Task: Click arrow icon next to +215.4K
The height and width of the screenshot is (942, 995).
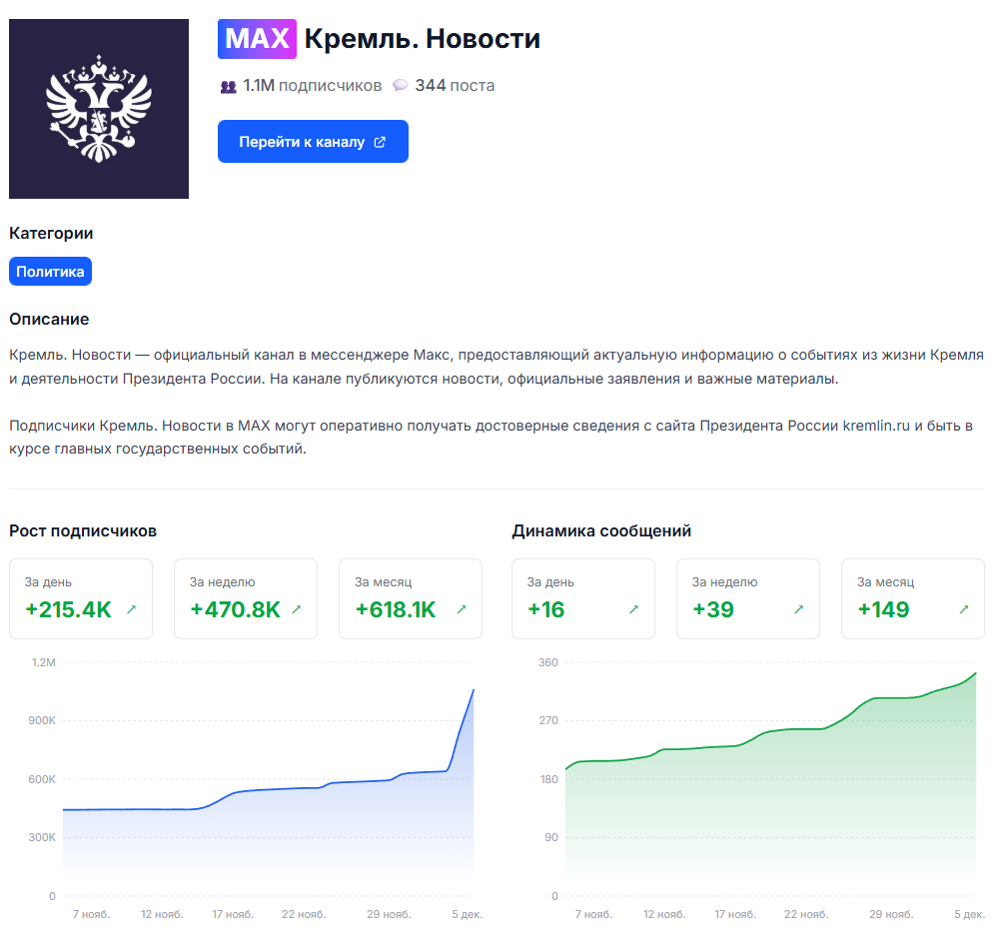Action: click(132, 609)
